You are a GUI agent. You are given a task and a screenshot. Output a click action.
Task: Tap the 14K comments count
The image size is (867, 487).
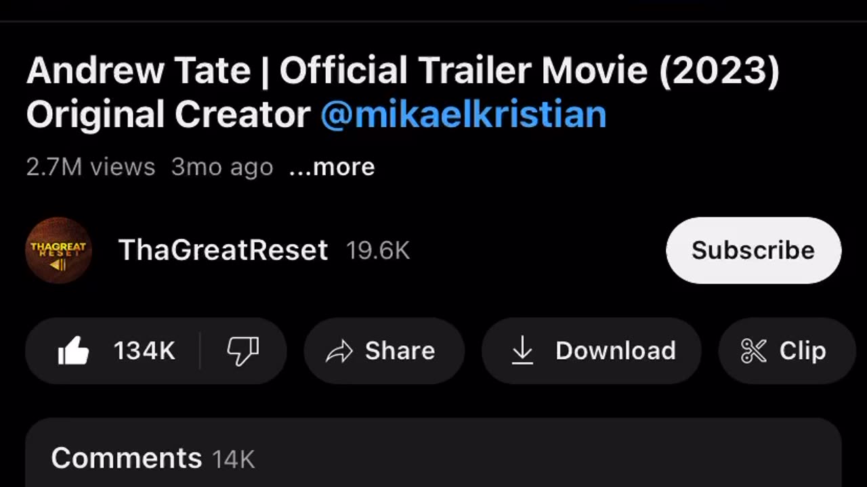(234, 460)
